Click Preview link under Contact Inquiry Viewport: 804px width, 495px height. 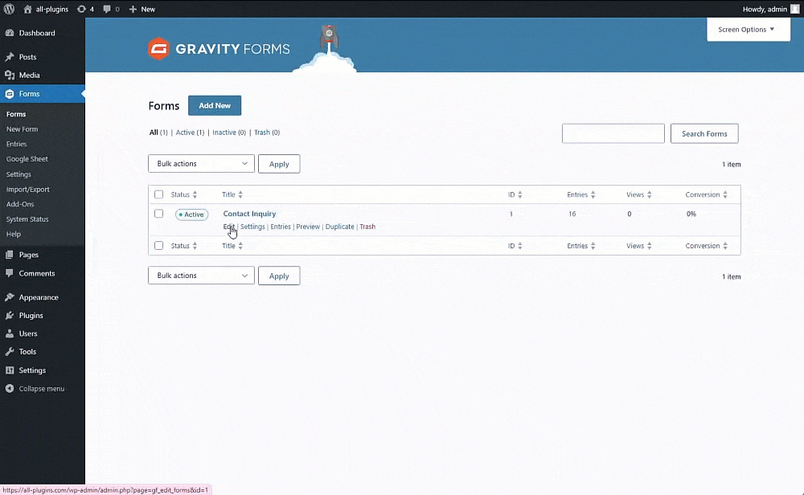[x=308, y=227]
